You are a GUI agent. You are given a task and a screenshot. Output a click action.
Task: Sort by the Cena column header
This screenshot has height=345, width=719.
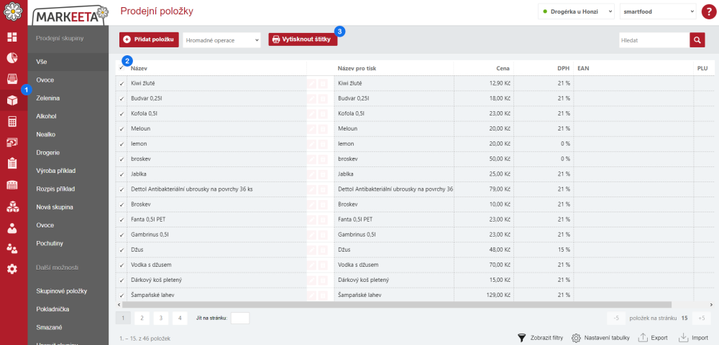[x=503, y=68]
